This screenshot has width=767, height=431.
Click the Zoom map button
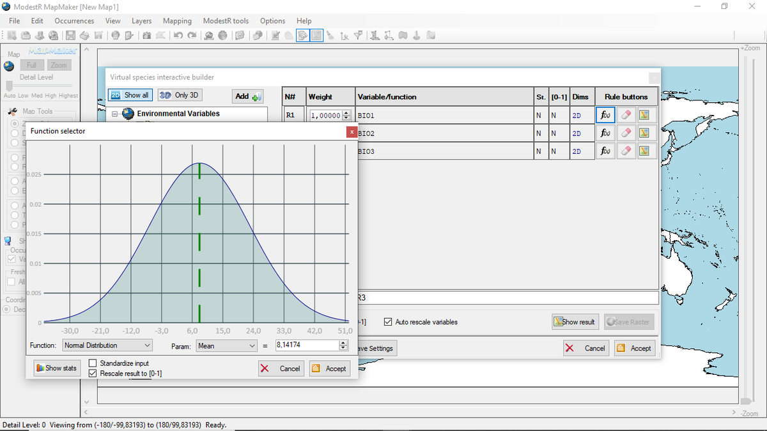[59, 65]
